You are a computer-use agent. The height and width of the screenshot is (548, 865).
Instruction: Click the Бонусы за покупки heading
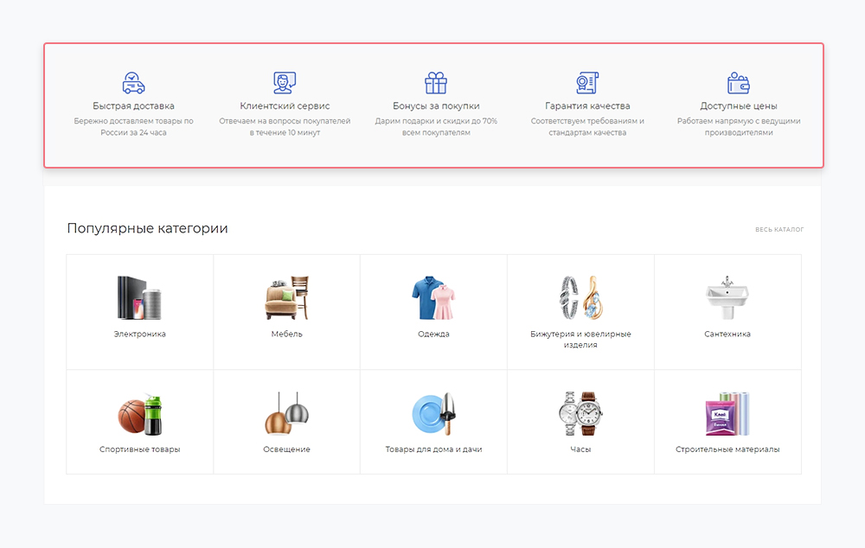click(436, 106)
